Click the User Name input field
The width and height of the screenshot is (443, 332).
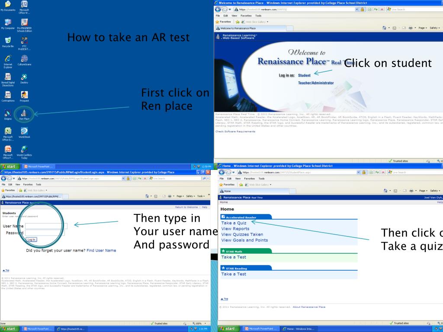(46, 226)
